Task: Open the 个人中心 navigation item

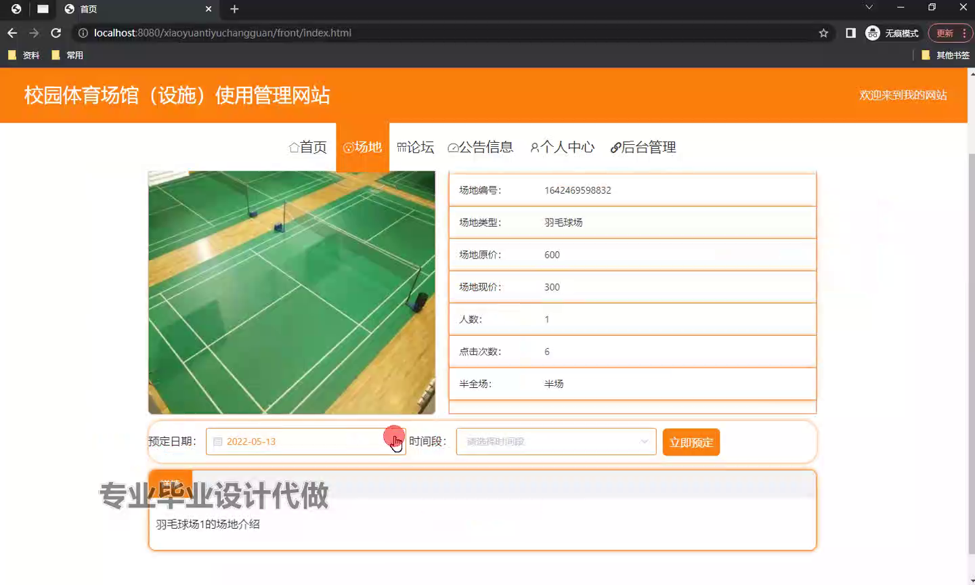Action: click(x=562, y=147)
